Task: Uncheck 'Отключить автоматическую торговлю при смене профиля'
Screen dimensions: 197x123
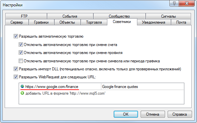Action: 21,53
